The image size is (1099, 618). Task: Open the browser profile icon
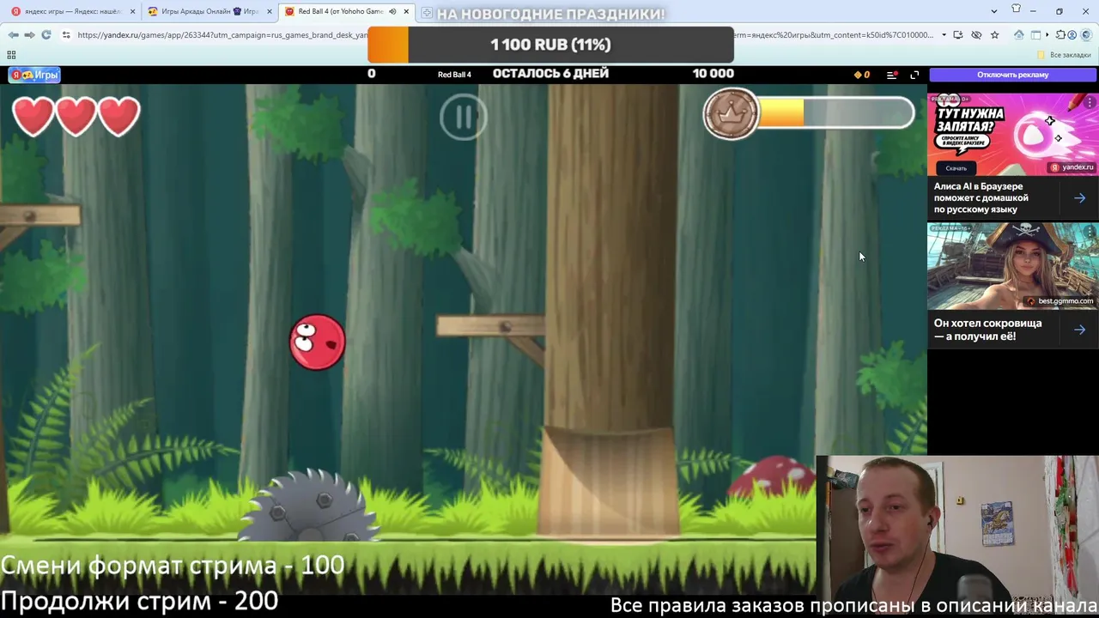(x=1073, y=34)
